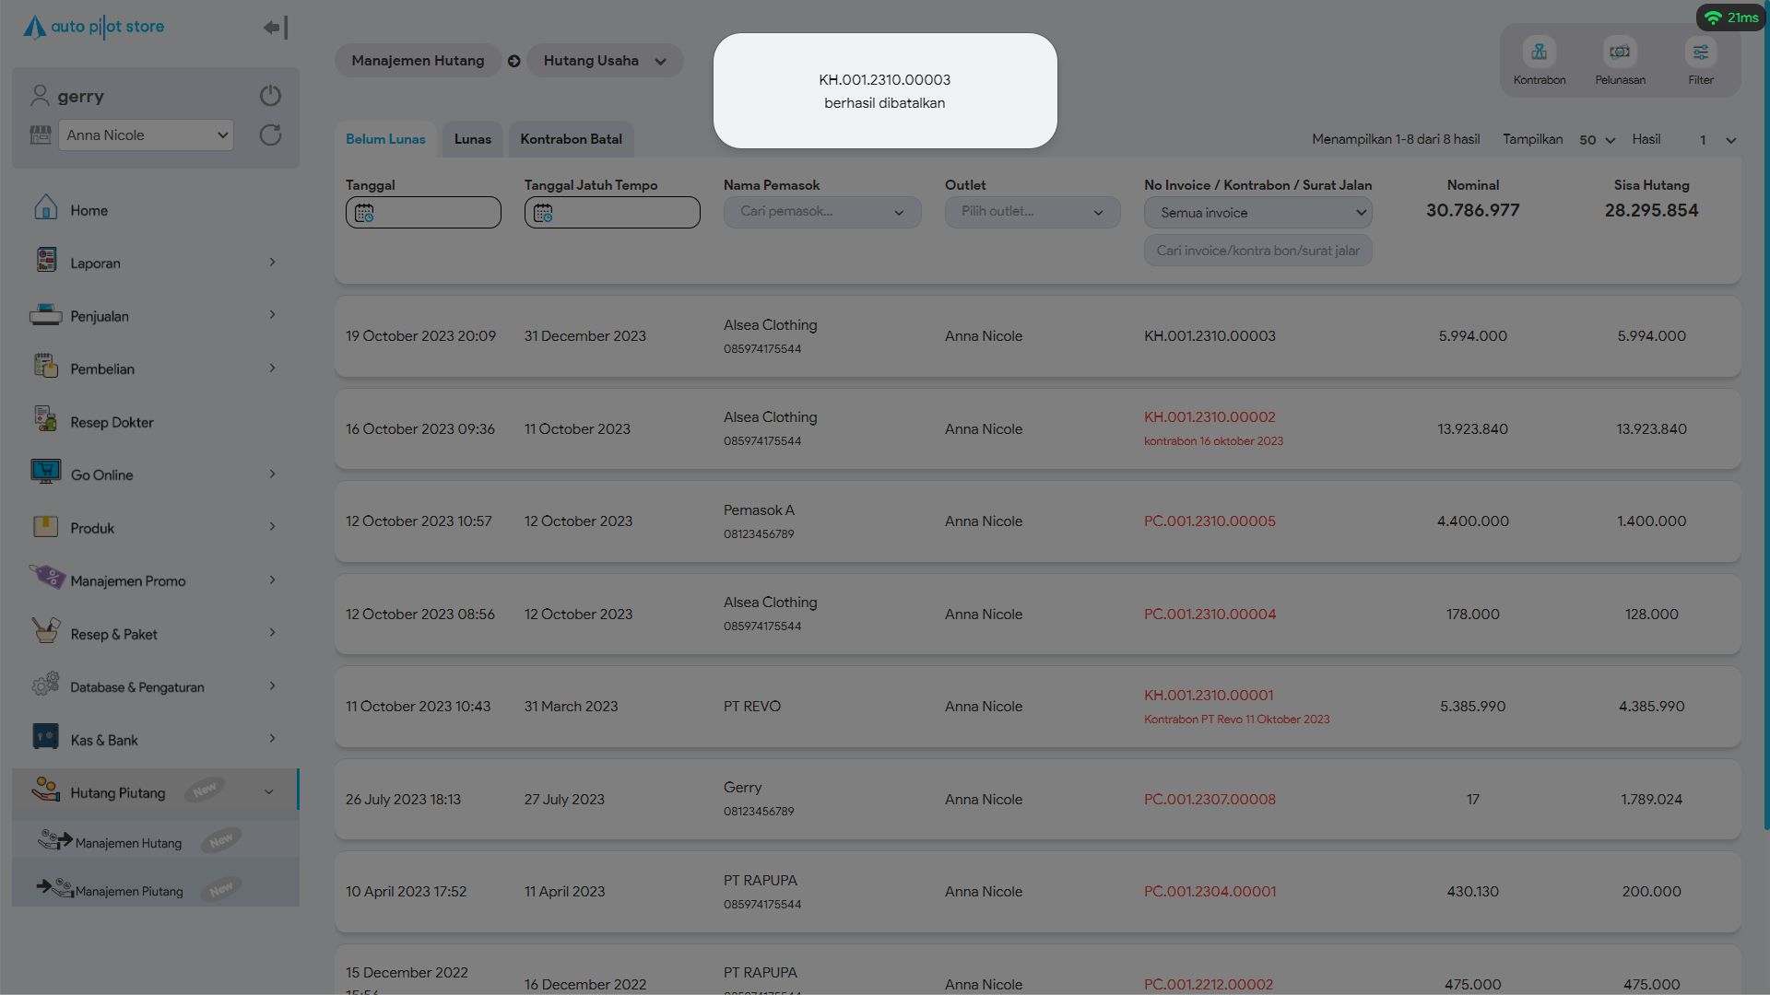Viewport: 1770px width, 995px height.
Task: Switch to the Kontrabon Batal tab
Action: coord(571,139)
